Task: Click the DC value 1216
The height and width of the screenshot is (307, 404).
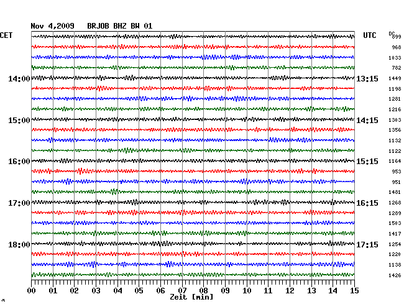Action: pos(395,110)
